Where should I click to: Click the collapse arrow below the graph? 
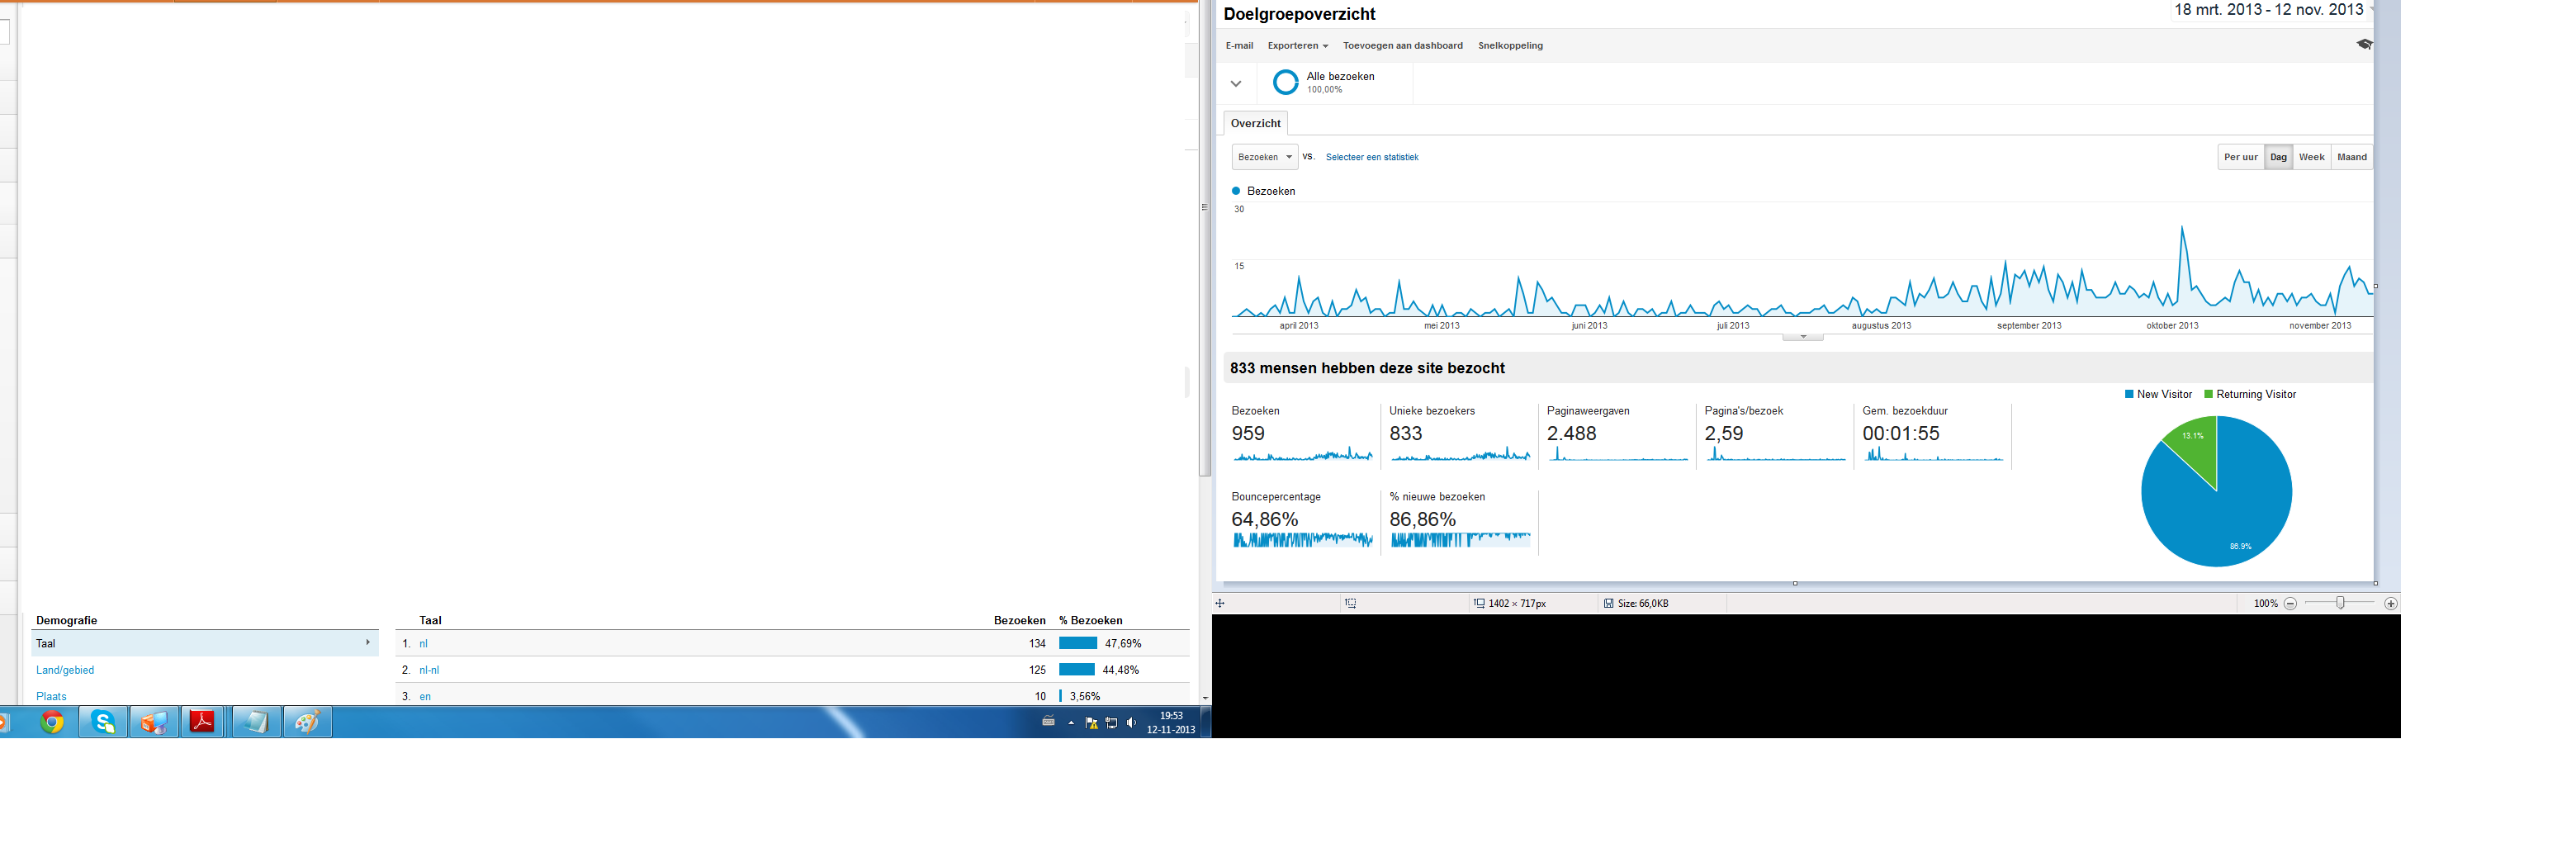click(1803, 337)
